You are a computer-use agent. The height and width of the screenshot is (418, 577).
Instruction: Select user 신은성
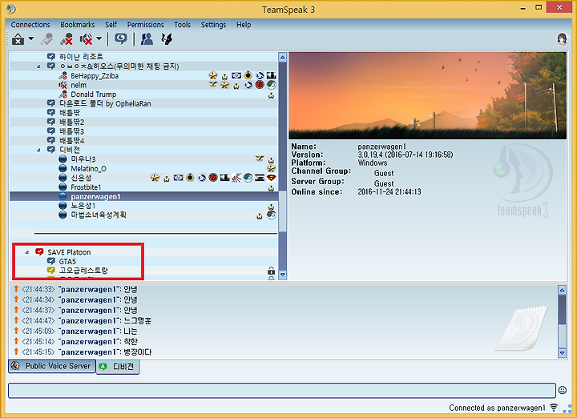tap(81, 178)
